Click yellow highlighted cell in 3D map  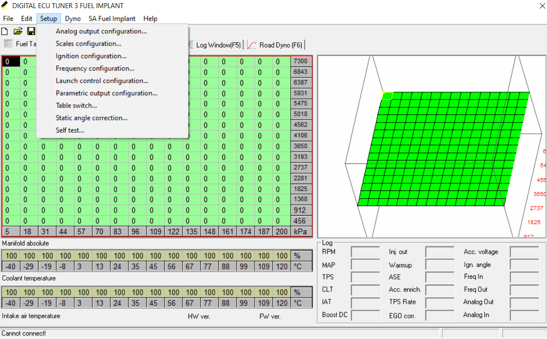coord(387,95)
